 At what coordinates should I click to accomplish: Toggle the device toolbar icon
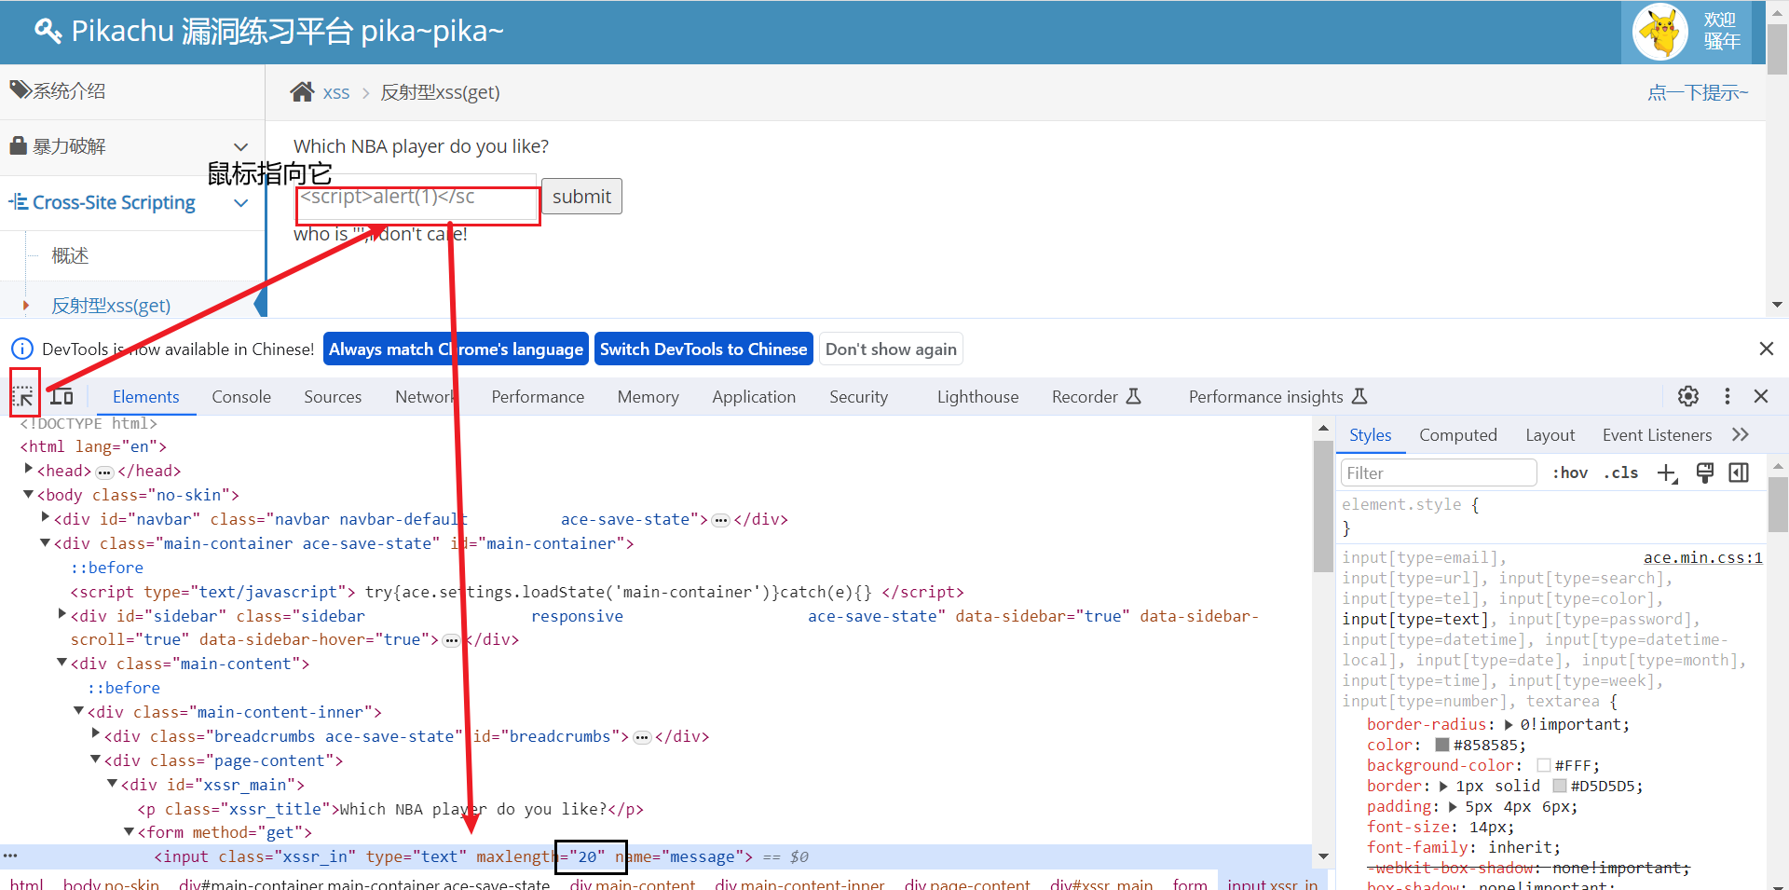click(61, 397)
